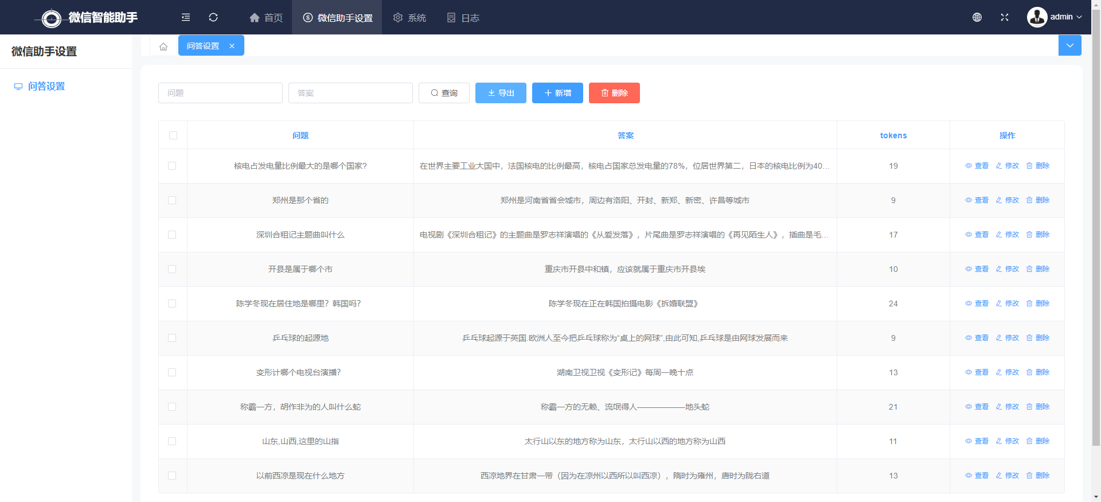1101x502 pixels.
Task: Click the 导出 export button
Action: [x=501, y=93]
